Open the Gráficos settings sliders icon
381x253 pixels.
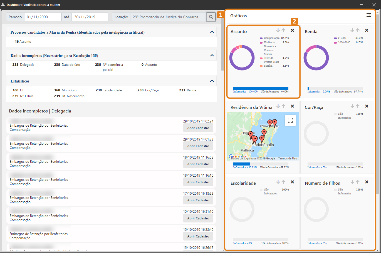click(x=368, y=15)
